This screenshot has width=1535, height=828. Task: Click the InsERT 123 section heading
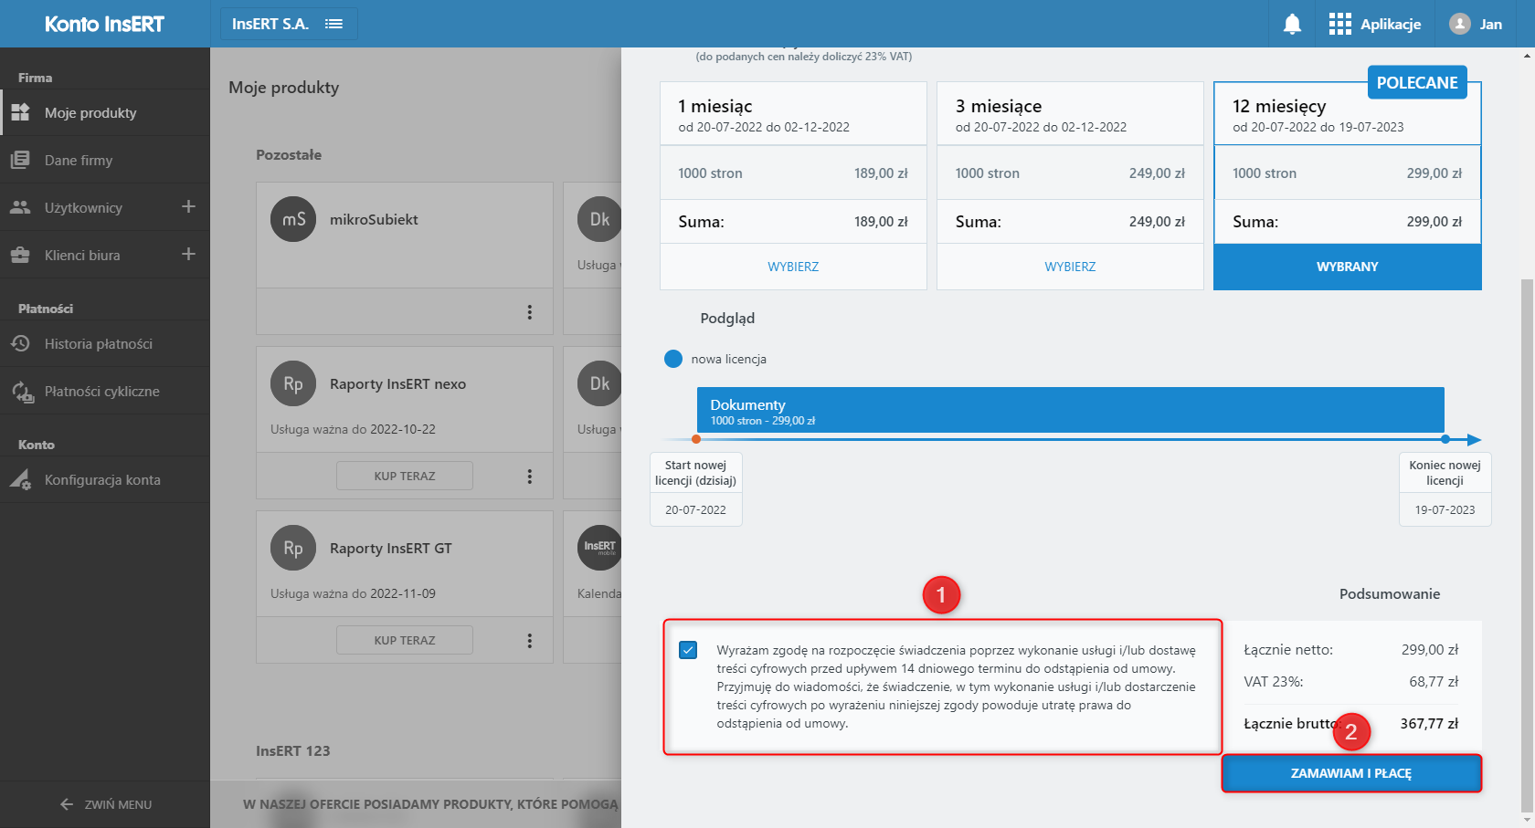(x=293, y=751)
